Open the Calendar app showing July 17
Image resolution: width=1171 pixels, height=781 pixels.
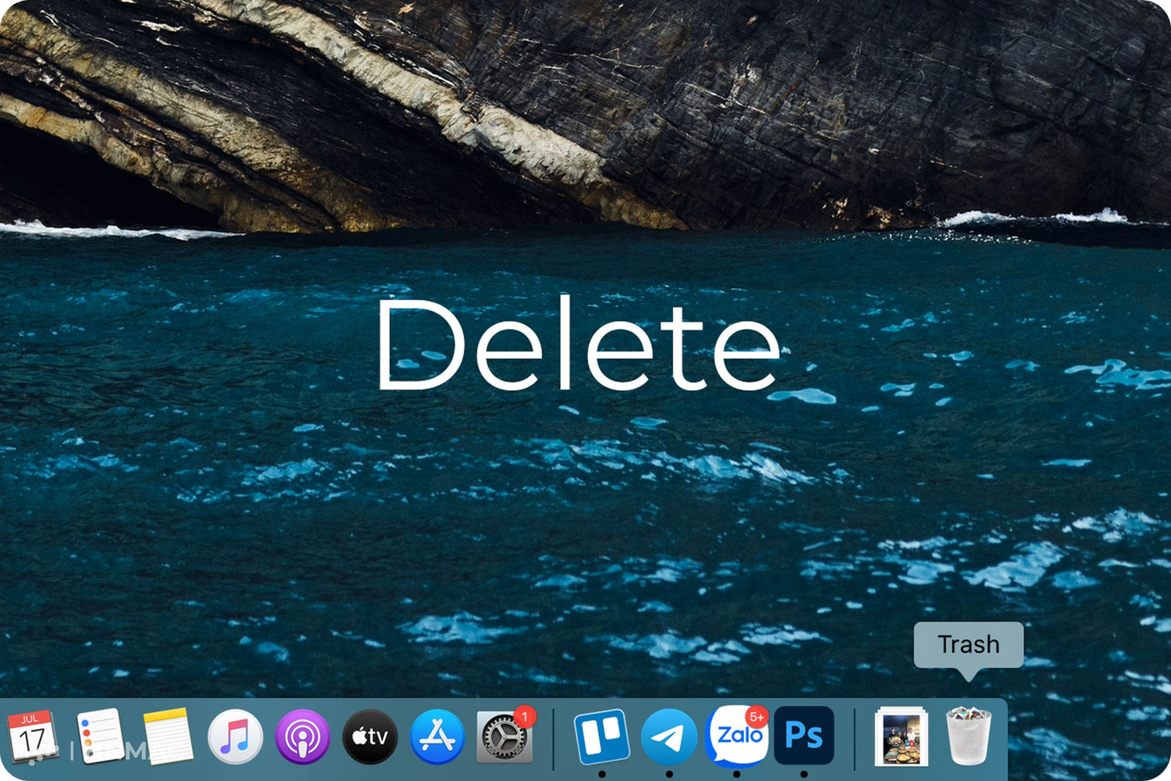33,734
